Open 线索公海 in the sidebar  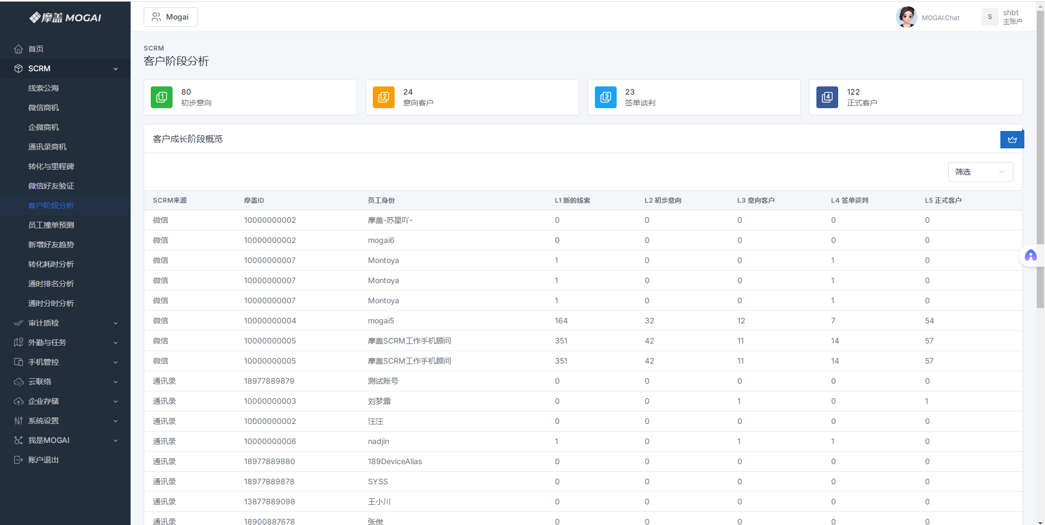pyautogui.click(x=44, y=88)
